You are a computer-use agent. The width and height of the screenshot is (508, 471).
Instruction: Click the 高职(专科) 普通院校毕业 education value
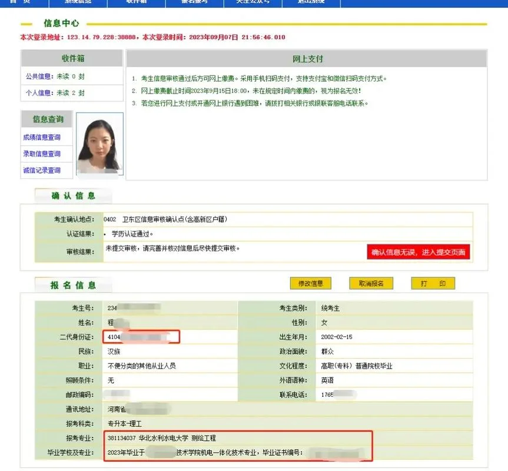coord(356,366)
